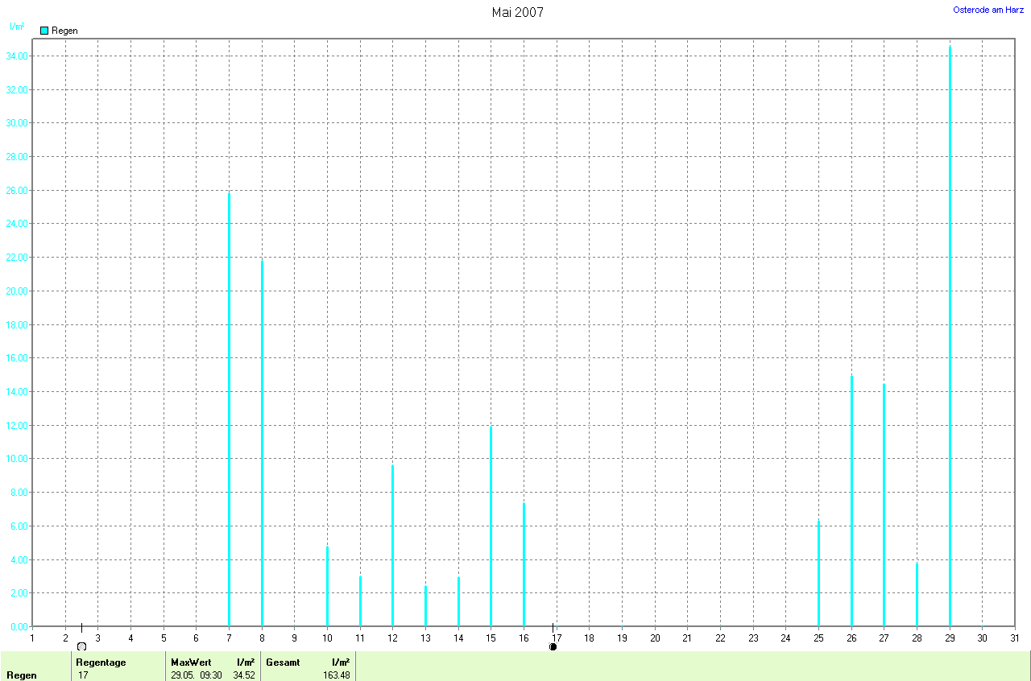Click day 31 on the x-axis
The image size is (1031, 681).
click(1014, 638)
